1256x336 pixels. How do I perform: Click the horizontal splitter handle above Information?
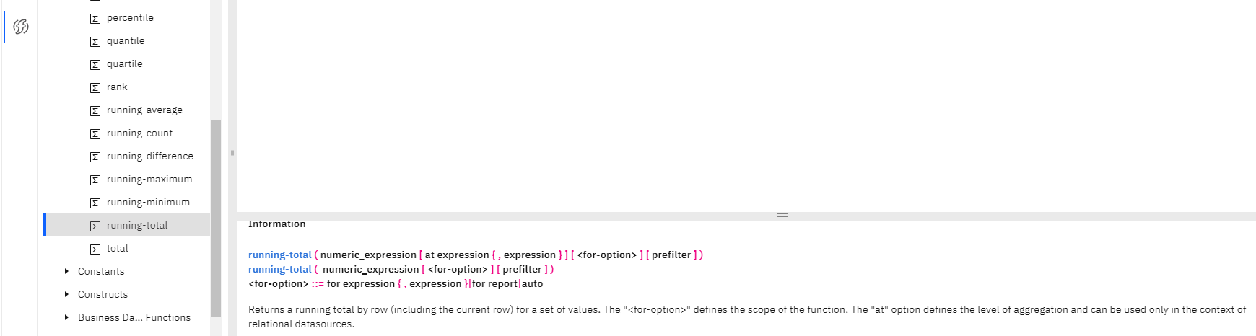coord(782,215)
